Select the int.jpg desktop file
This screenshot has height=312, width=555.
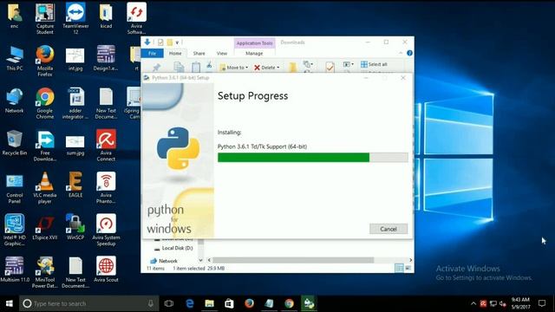(x=75, y=59)
